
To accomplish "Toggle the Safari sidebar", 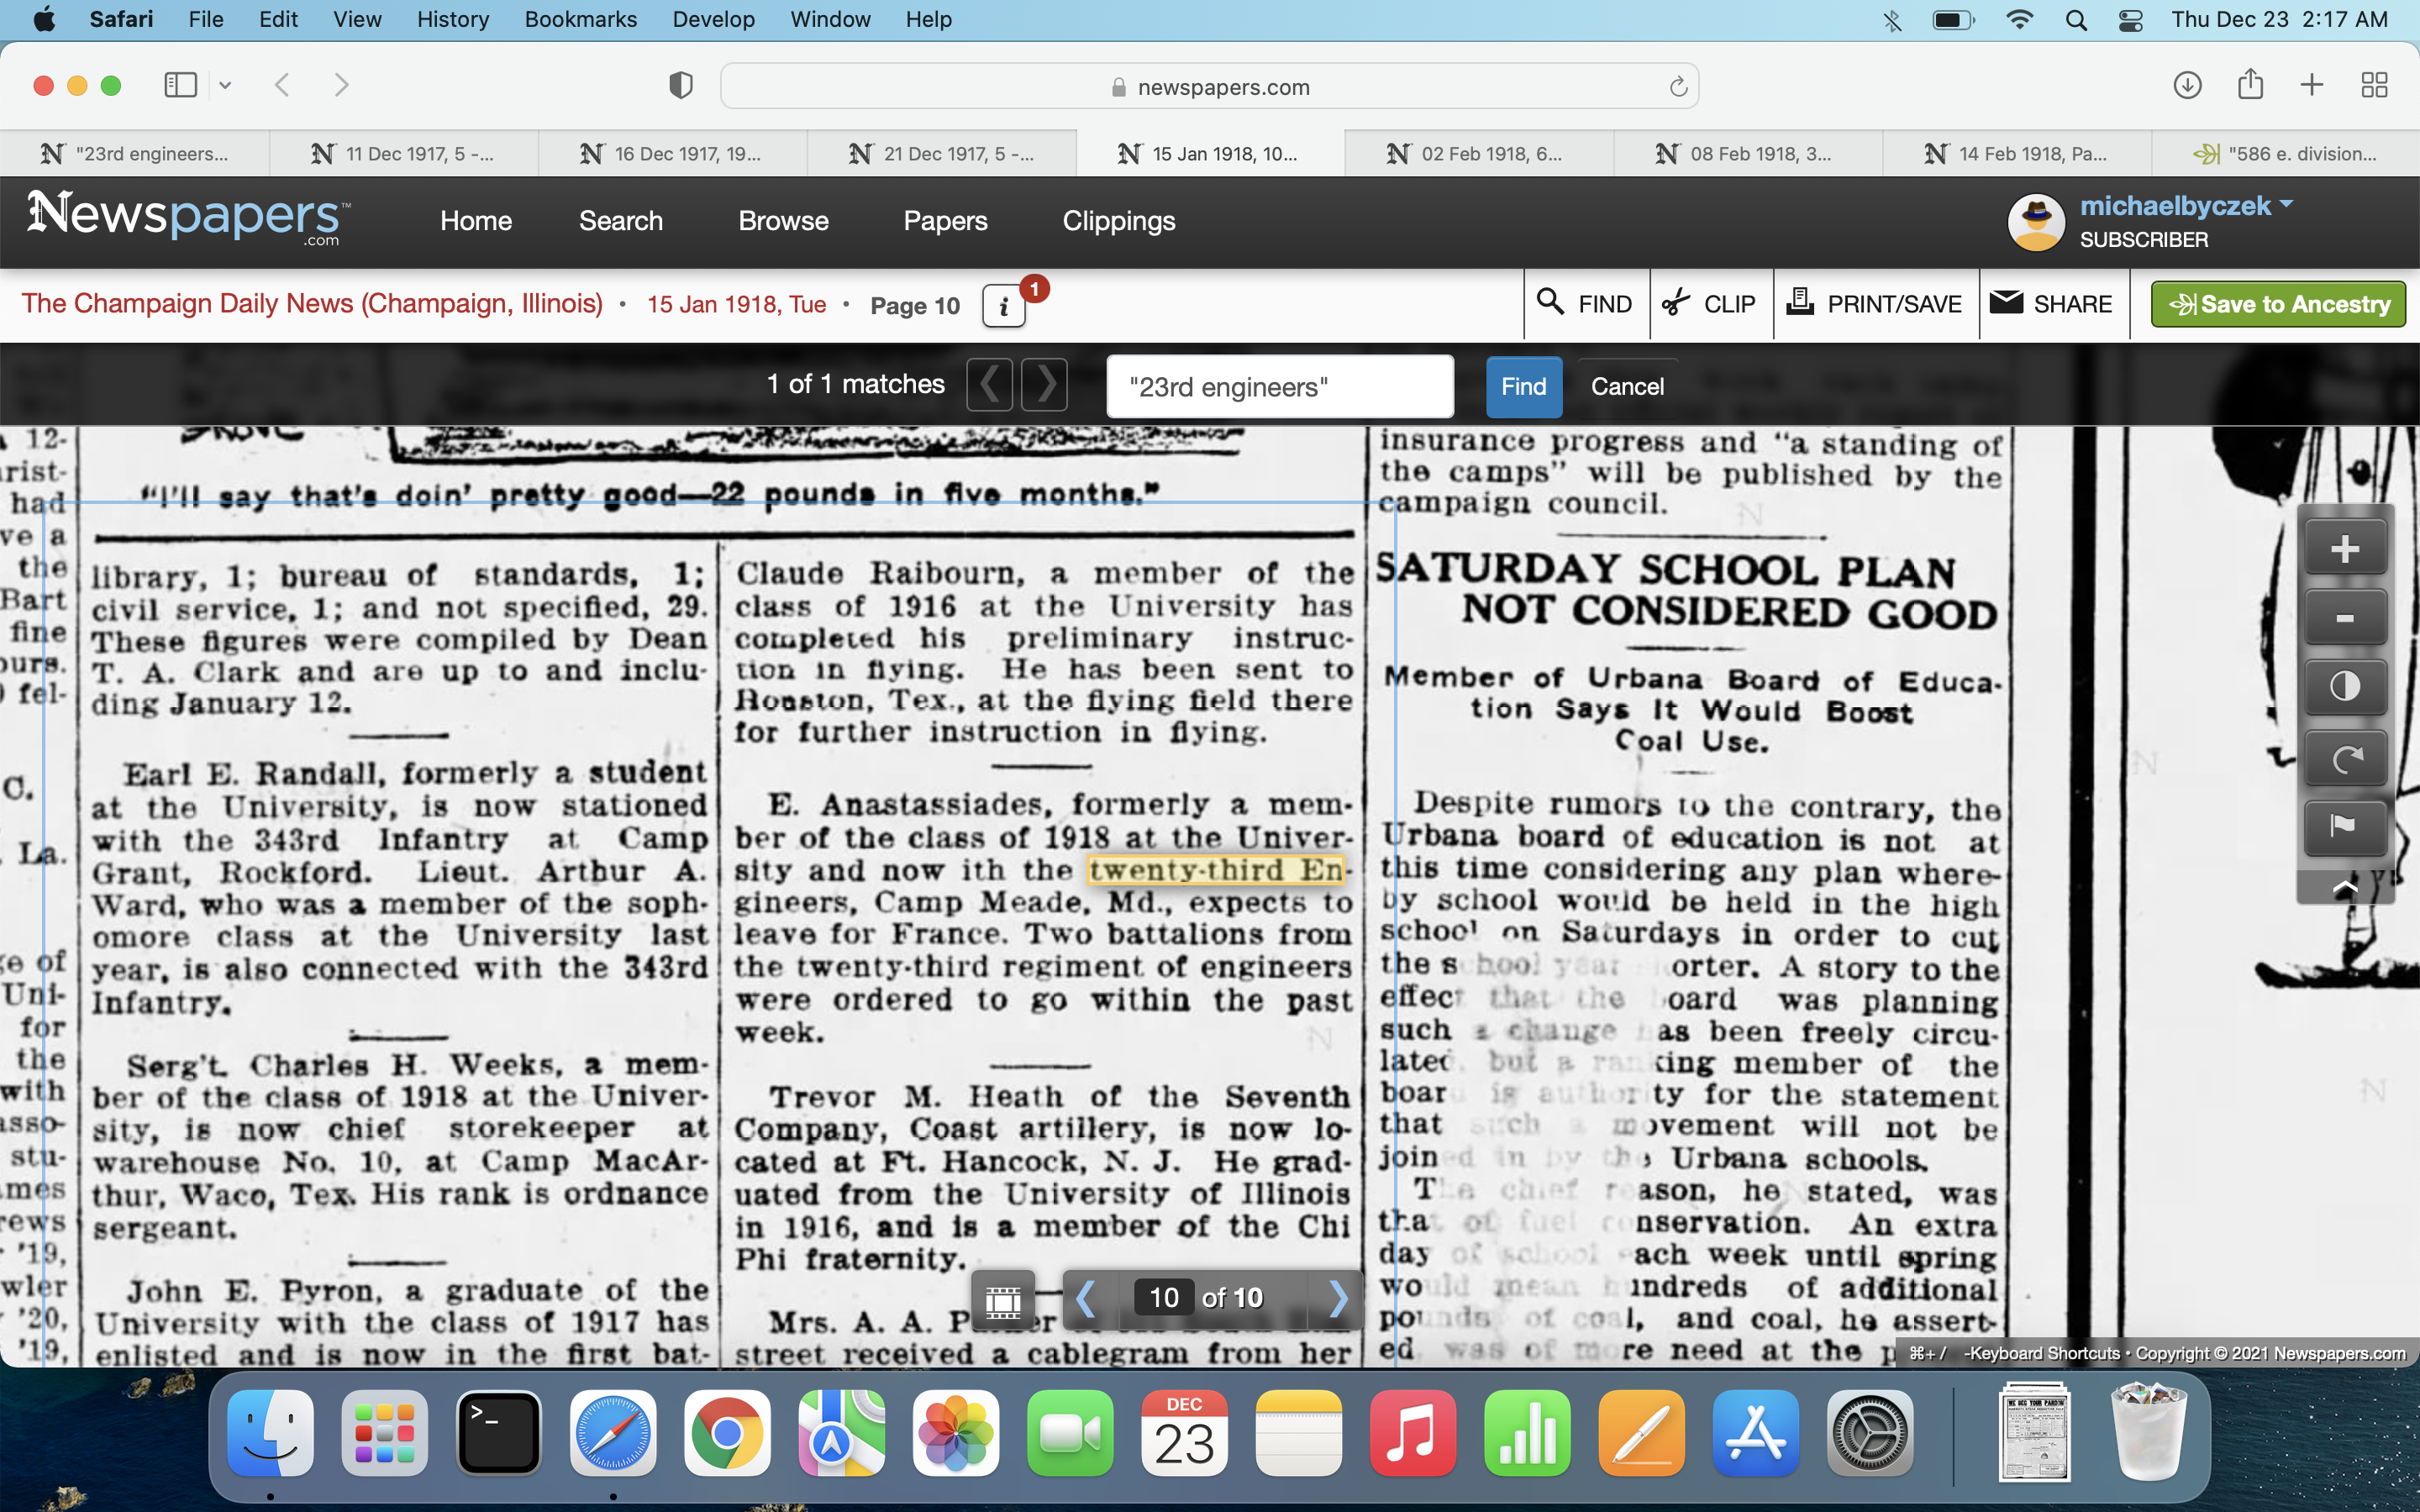I will pos(181,85).
